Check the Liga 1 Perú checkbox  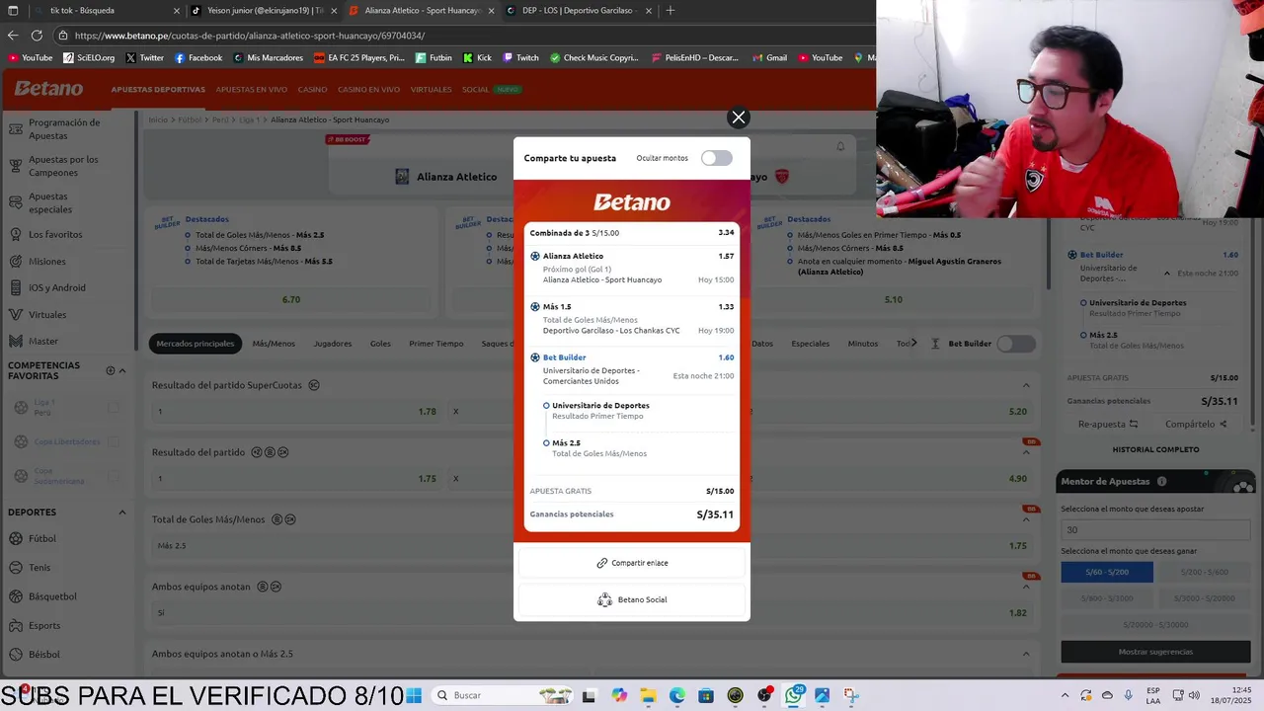coord(113,407)
